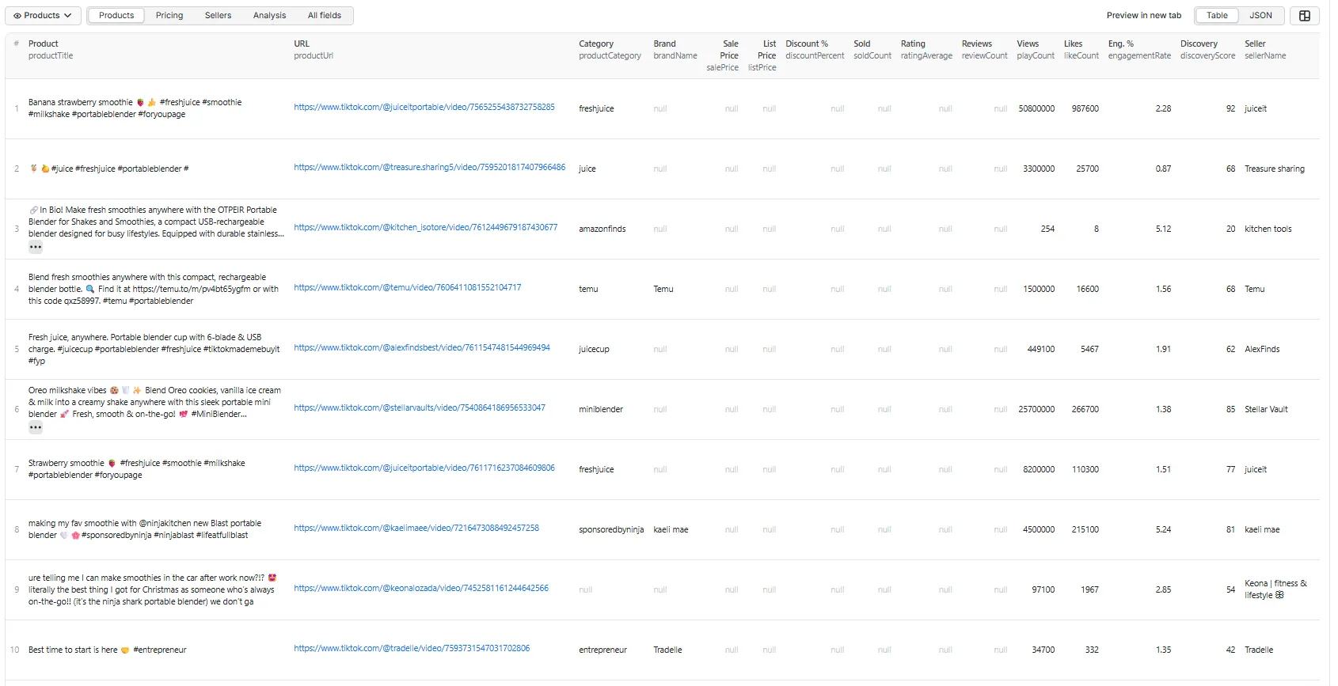The image size is (1338, 686).
Task: Select the JSON view toggle
Action: tap(1260, 15)
